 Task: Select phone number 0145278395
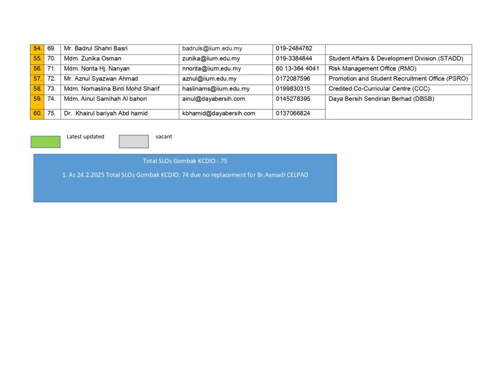point(293,98)
